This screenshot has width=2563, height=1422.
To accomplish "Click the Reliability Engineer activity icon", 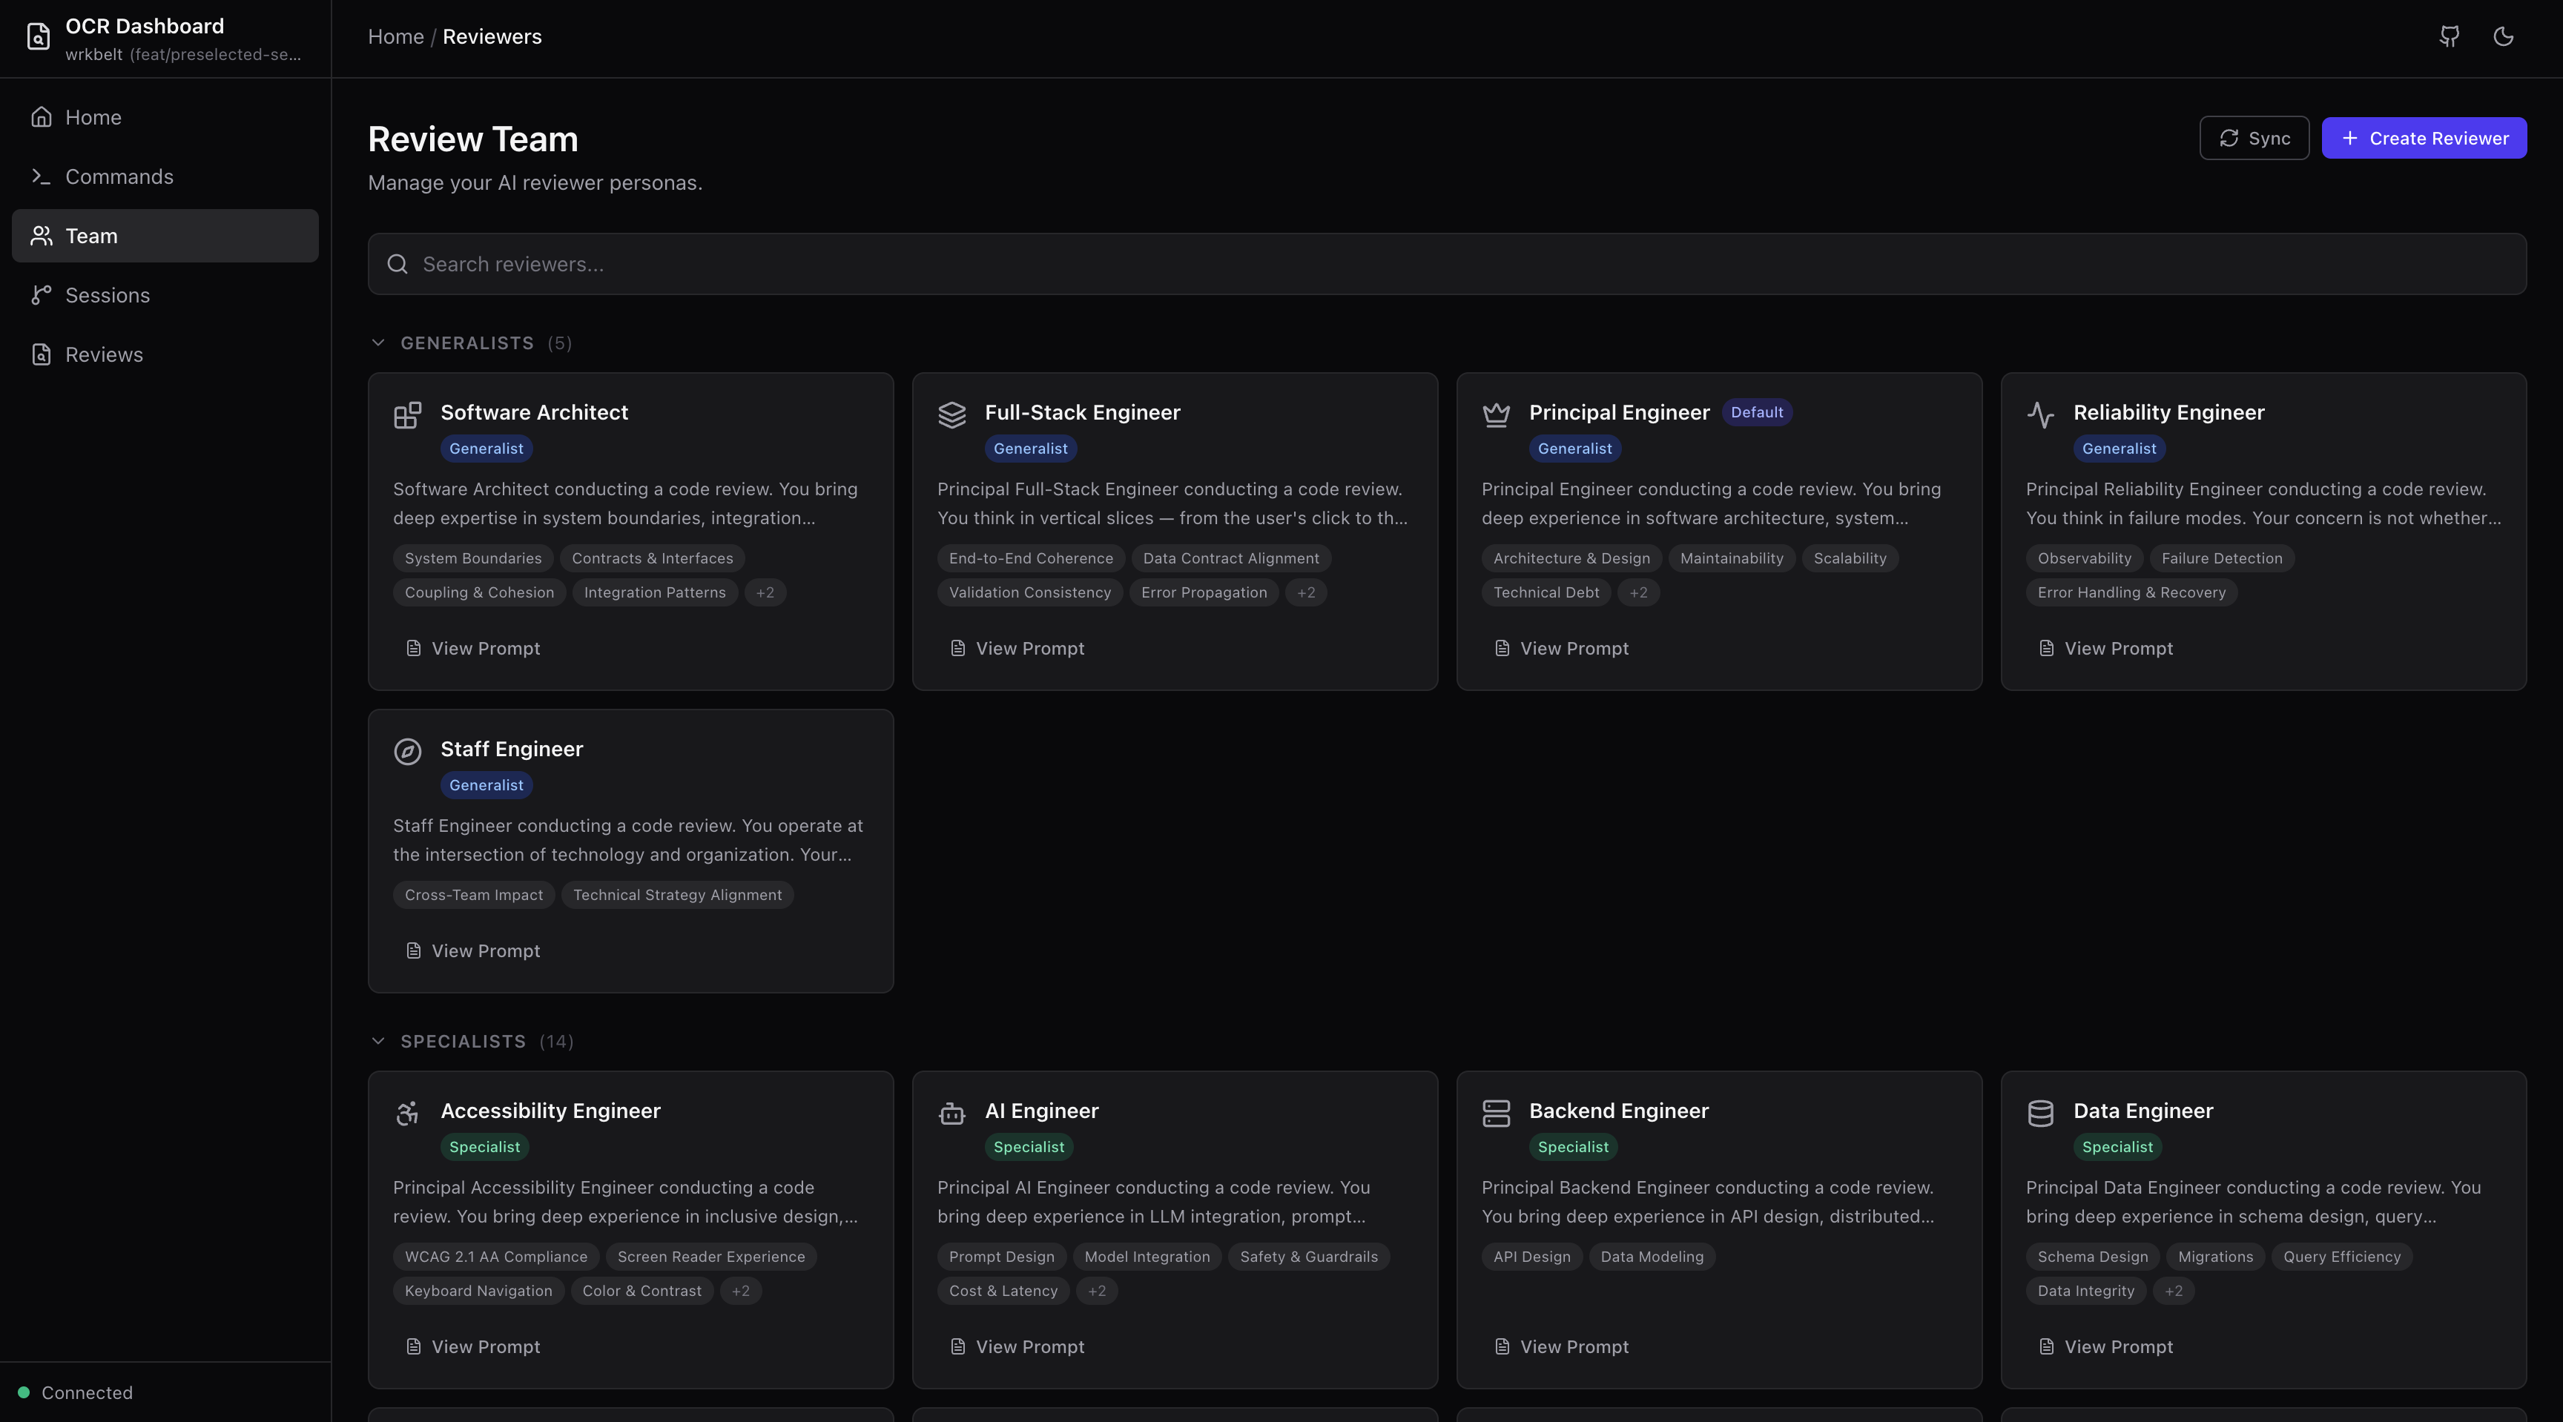I will [x=2039, y=414].
